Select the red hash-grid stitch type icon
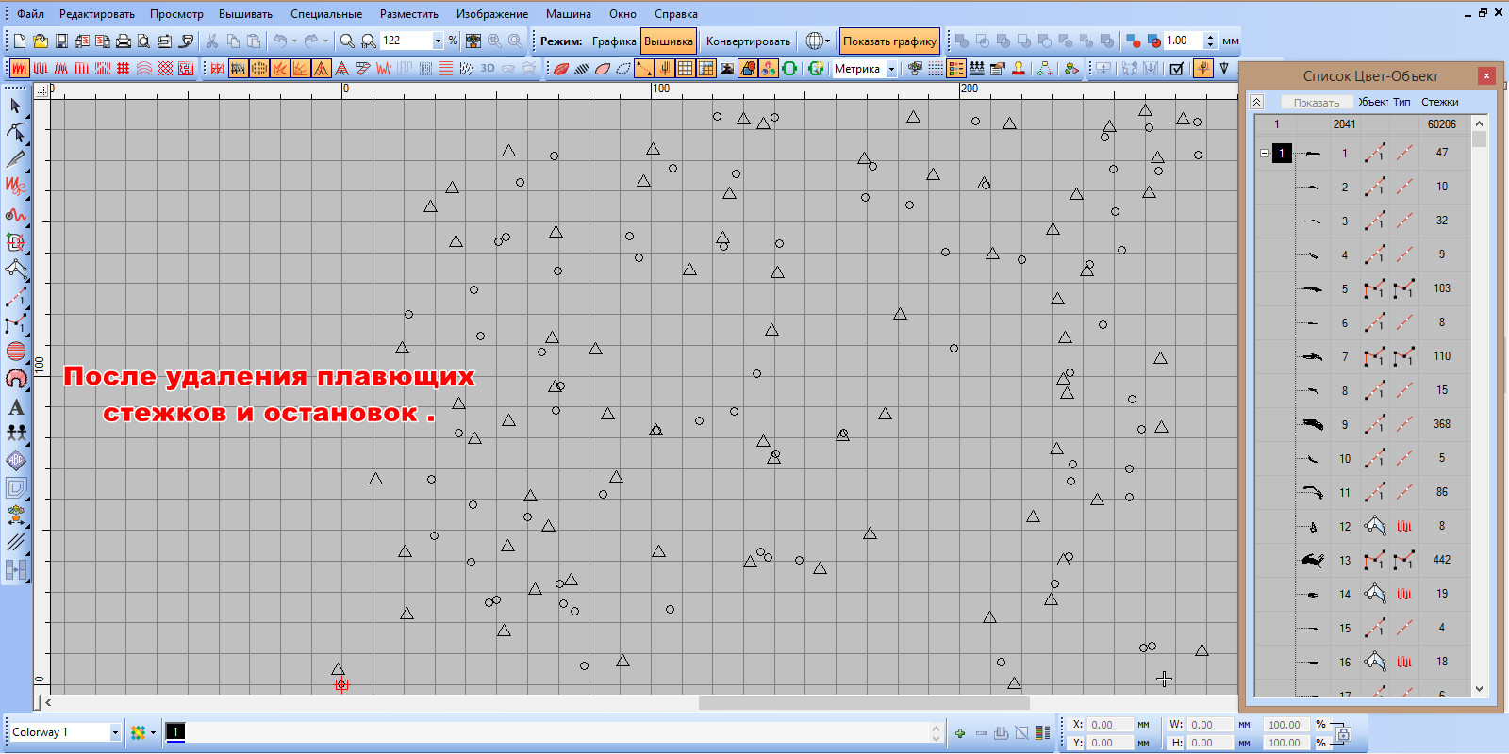Screen dimensions: 1509x754 123,68
